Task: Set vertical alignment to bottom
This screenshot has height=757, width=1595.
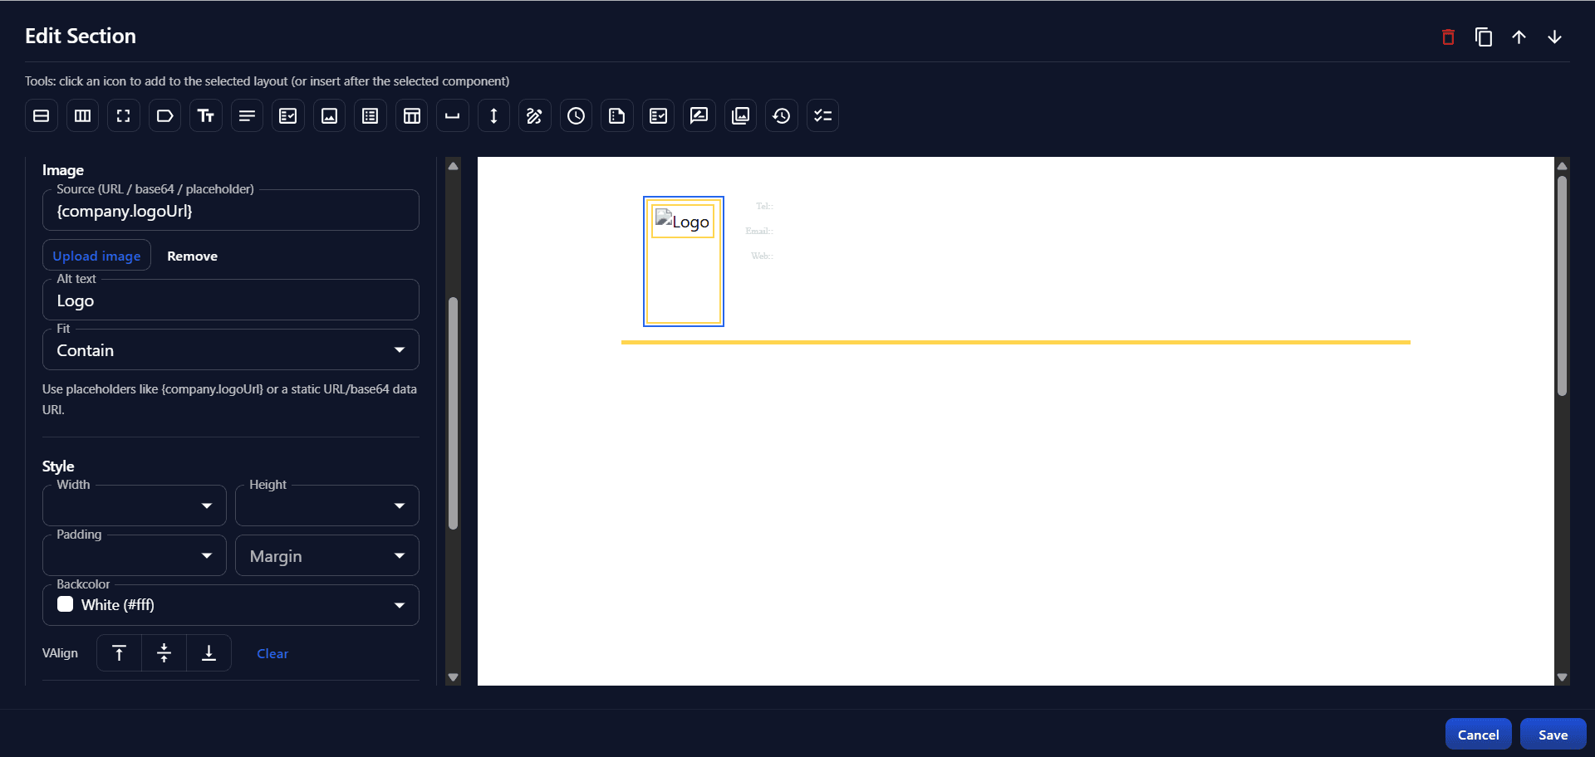Action: (209, 652)
